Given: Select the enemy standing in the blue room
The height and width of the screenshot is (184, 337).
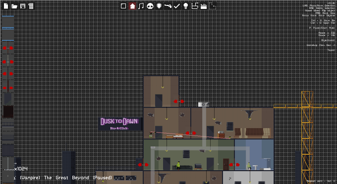Looking at the screenshot, I should 249,166.
